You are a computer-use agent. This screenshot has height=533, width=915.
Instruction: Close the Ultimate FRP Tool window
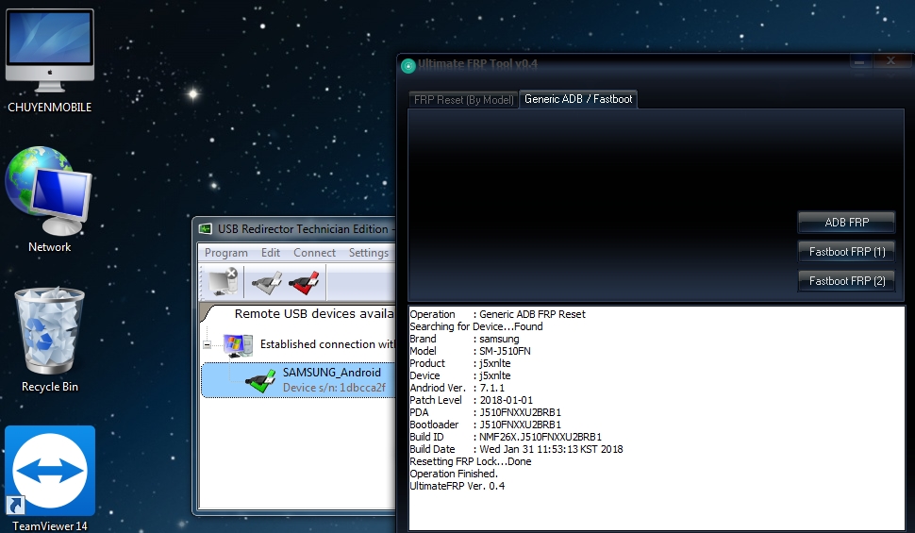[890, 60]
